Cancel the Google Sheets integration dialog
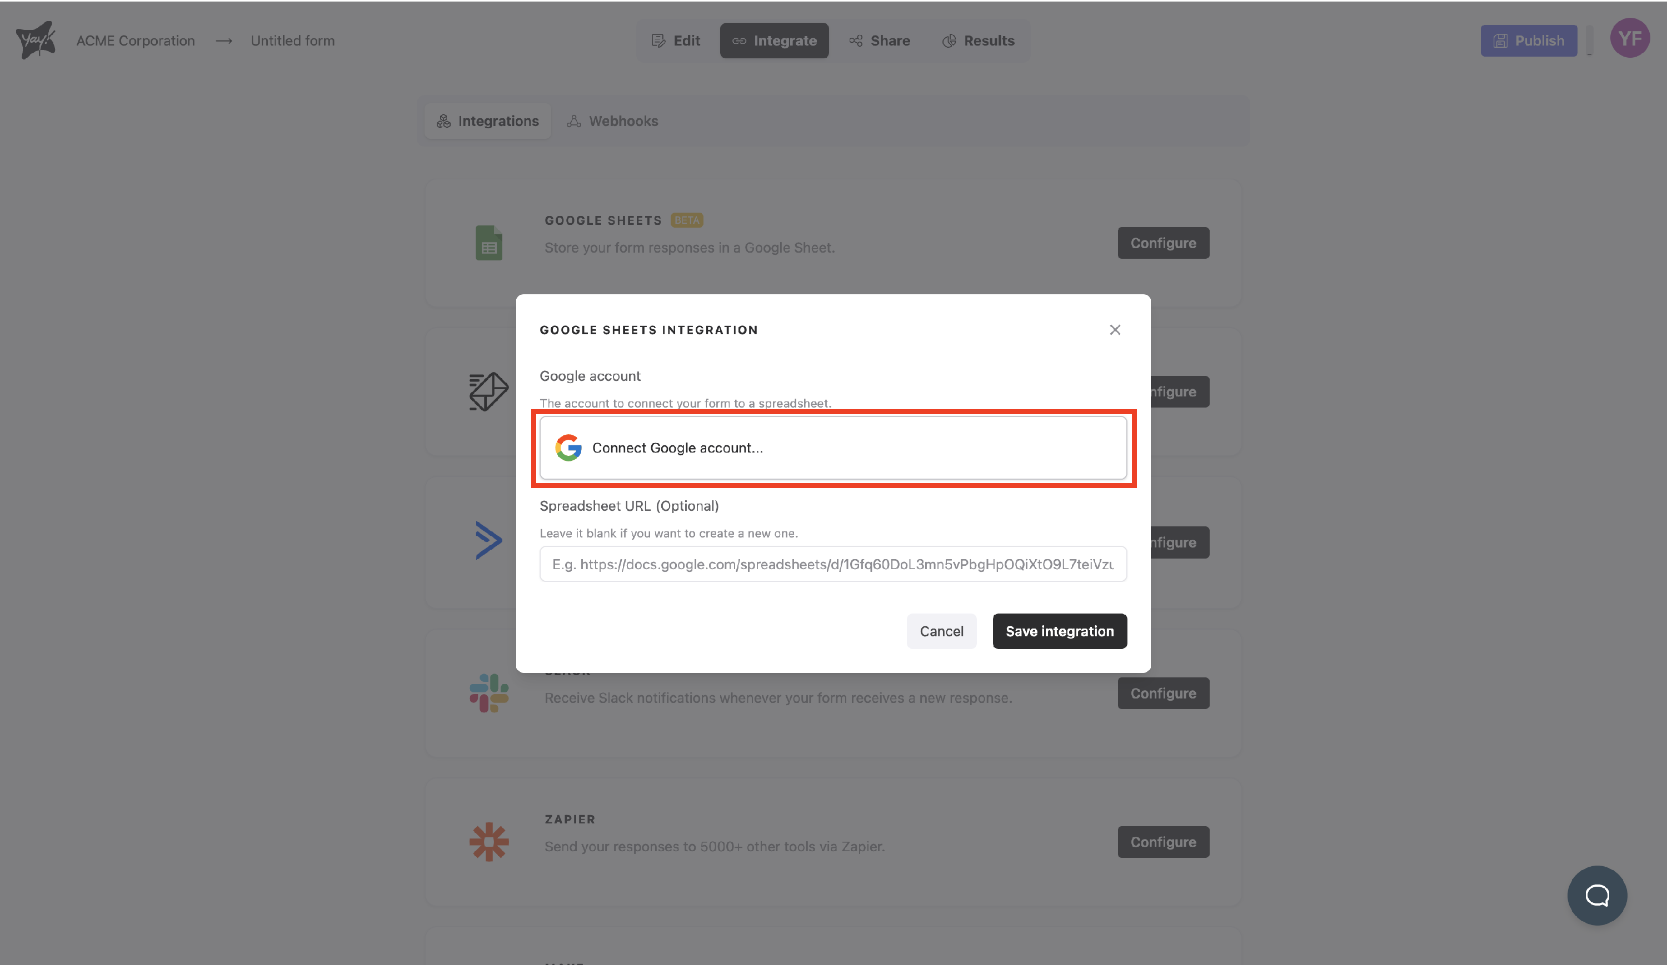Image resolution: width=1667 pixels, height=965 pixels. (941, 631)
